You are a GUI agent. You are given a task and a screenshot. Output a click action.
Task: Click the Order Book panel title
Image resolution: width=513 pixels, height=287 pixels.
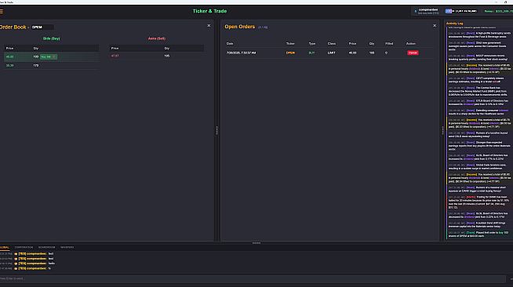pos(13,27)
